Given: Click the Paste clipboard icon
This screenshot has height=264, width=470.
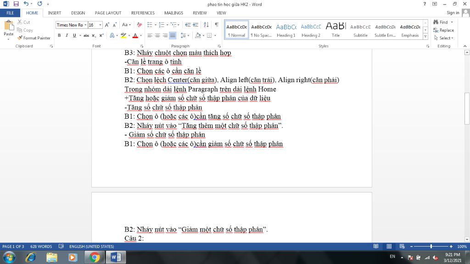Looking at the screenshot, I should (x=9, y=25).
